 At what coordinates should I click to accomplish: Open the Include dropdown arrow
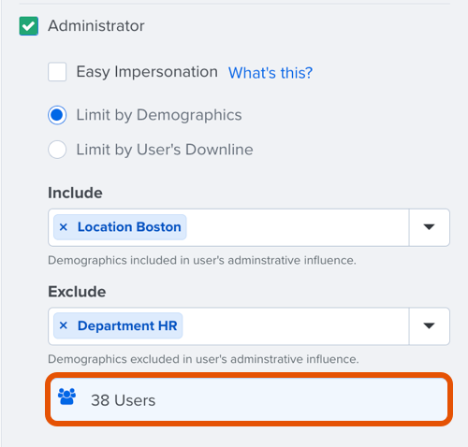(429, 227)
